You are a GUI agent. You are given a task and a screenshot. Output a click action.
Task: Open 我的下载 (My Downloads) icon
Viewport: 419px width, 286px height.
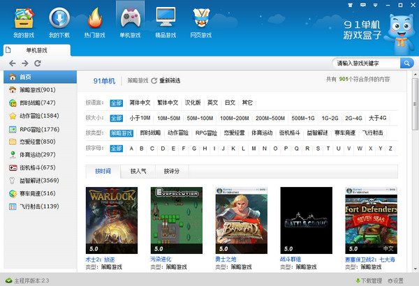59,18
